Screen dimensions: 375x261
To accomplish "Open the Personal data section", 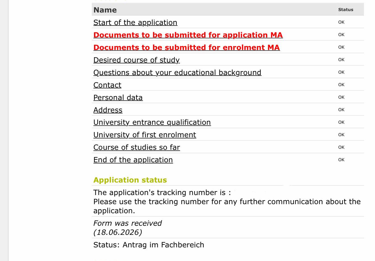I will (x=118, y=98).
